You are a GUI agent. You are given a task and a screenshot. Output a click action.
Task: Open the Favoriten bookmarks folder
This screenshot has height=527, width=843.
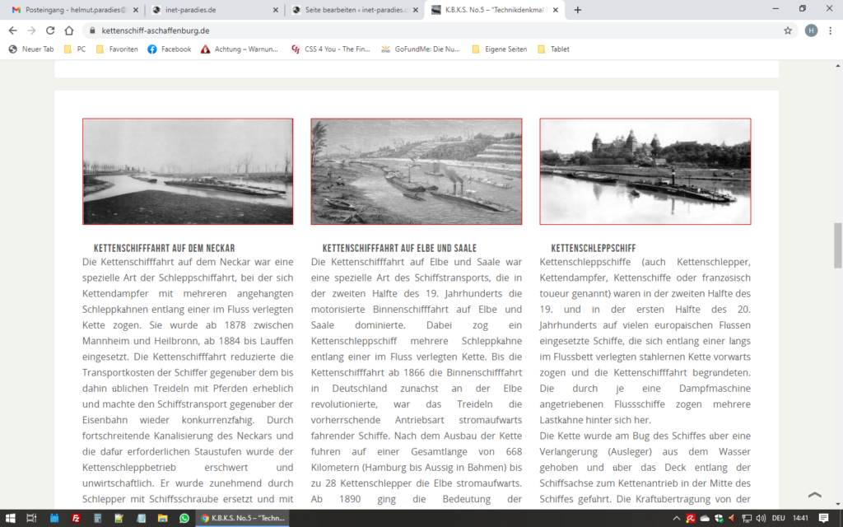[x=117, y=49]
